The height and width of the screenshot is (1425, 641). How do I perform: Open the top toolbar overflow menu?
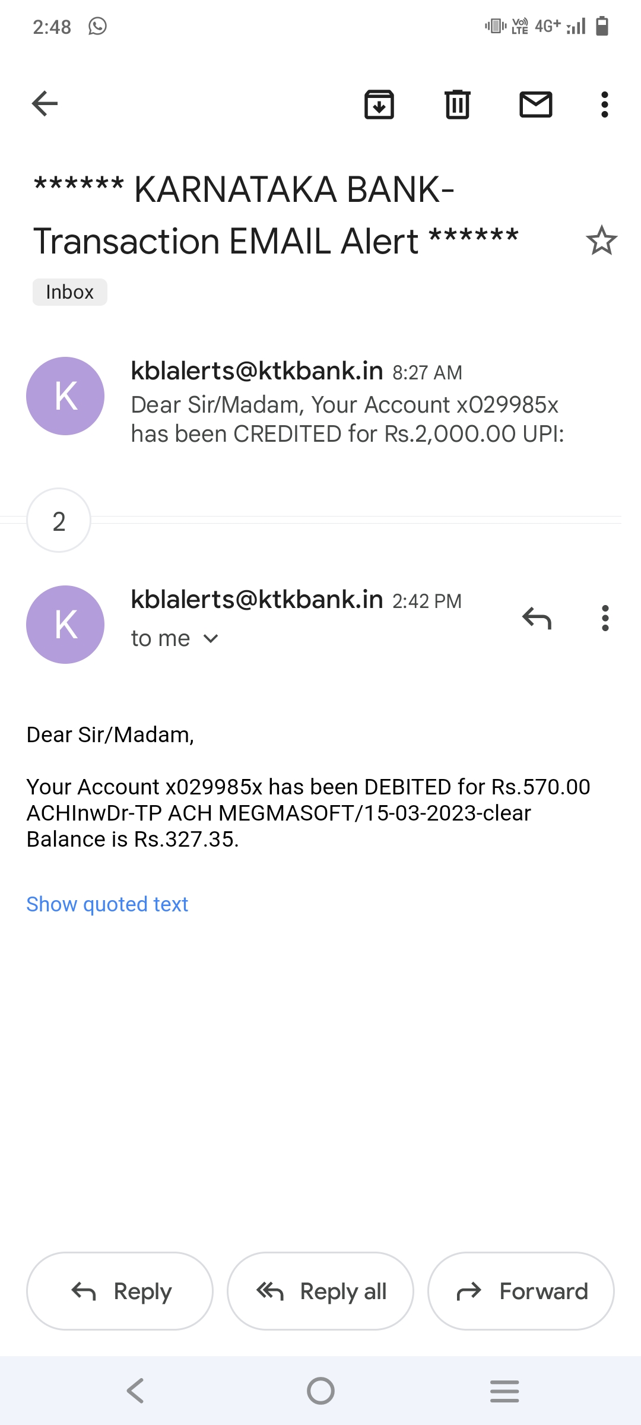pyautogui.click(x=604, y=104)
